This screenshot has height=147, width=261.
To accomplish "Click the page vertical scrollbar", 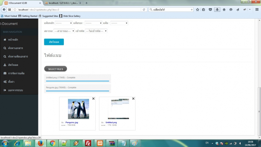I will coord(259,111).
